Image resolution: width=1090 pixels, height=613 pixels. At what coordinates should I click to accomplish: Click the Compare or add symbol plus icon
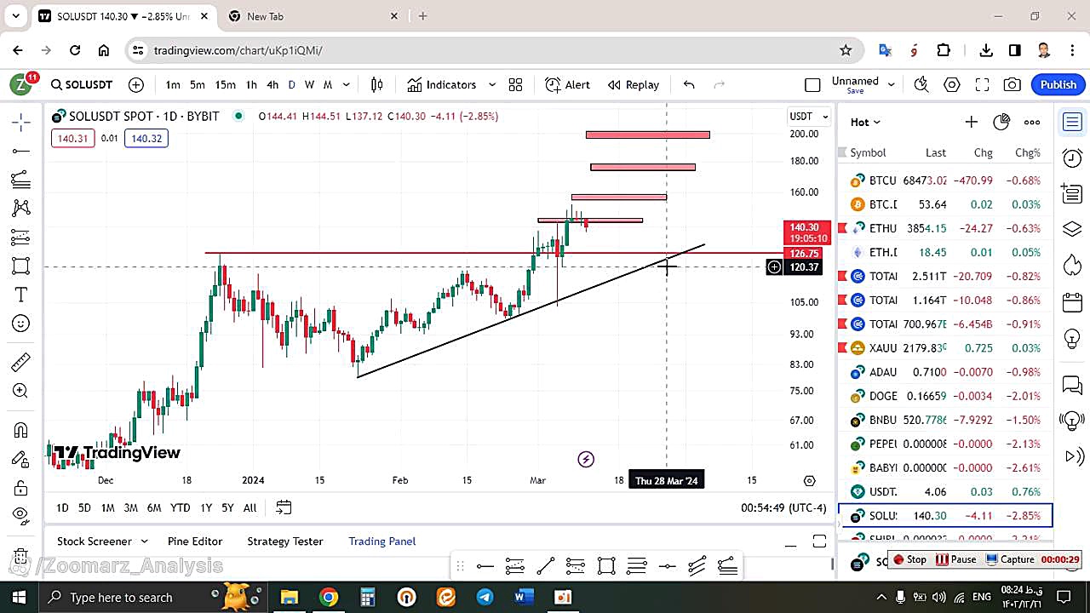pyautogui.click(x=136, y=84)
